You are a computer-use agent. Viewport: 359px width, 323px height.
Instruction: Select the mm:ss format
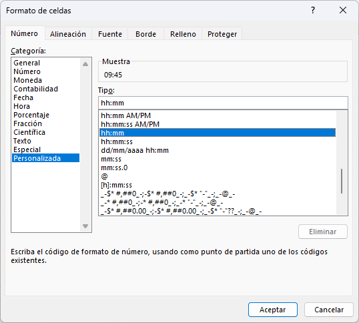point(218,159)
